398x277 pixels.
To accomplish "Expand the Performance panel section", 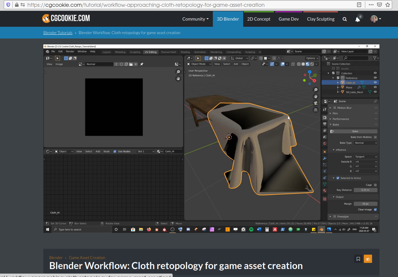I will (x=341, y=119).
